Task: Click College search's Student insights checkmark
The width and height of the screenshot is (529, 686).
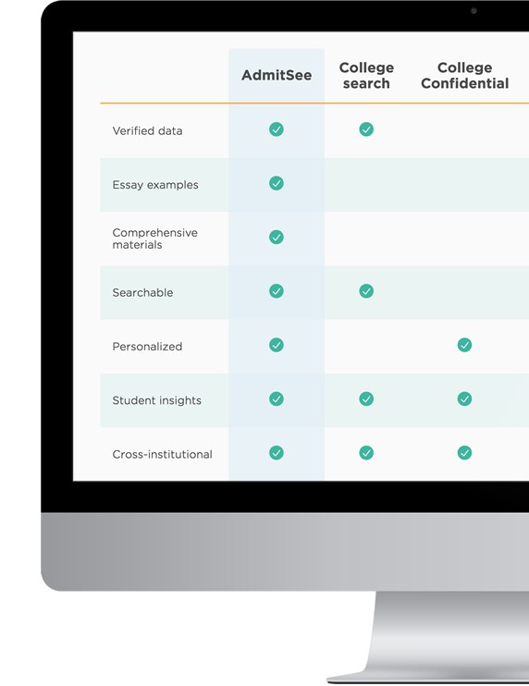Action: click(x=366, y=399)
